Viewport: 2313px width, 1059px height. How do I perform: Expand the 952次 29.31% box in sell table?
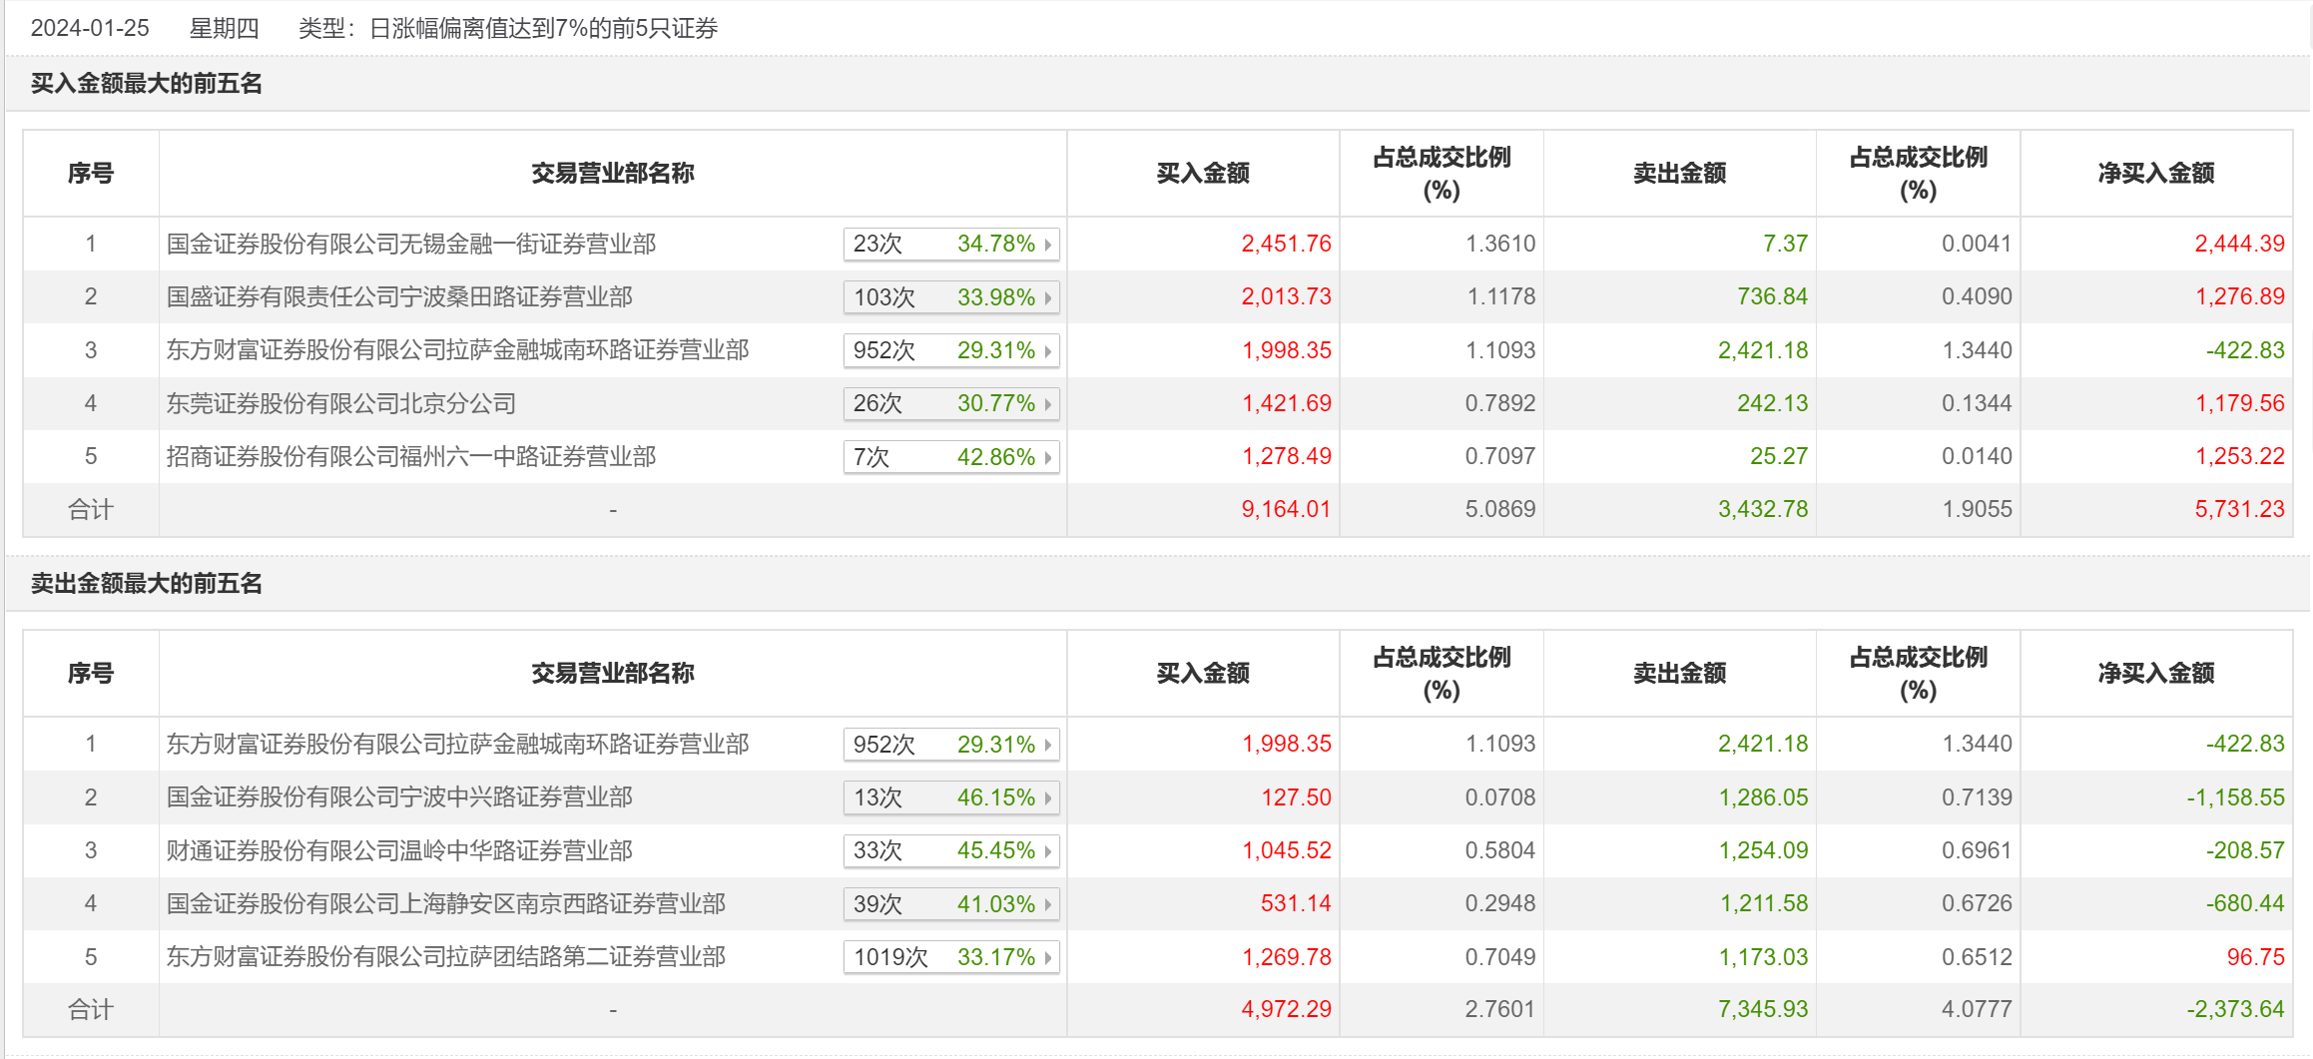[x=951, y=745]
